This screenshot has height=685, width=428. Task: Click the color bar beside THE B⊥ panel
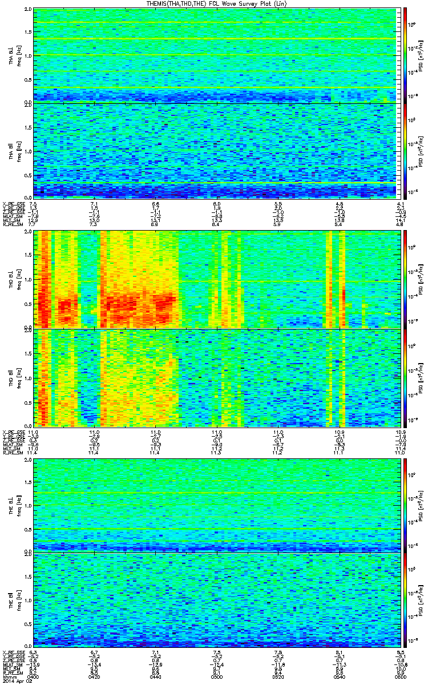tap(405, 505)
